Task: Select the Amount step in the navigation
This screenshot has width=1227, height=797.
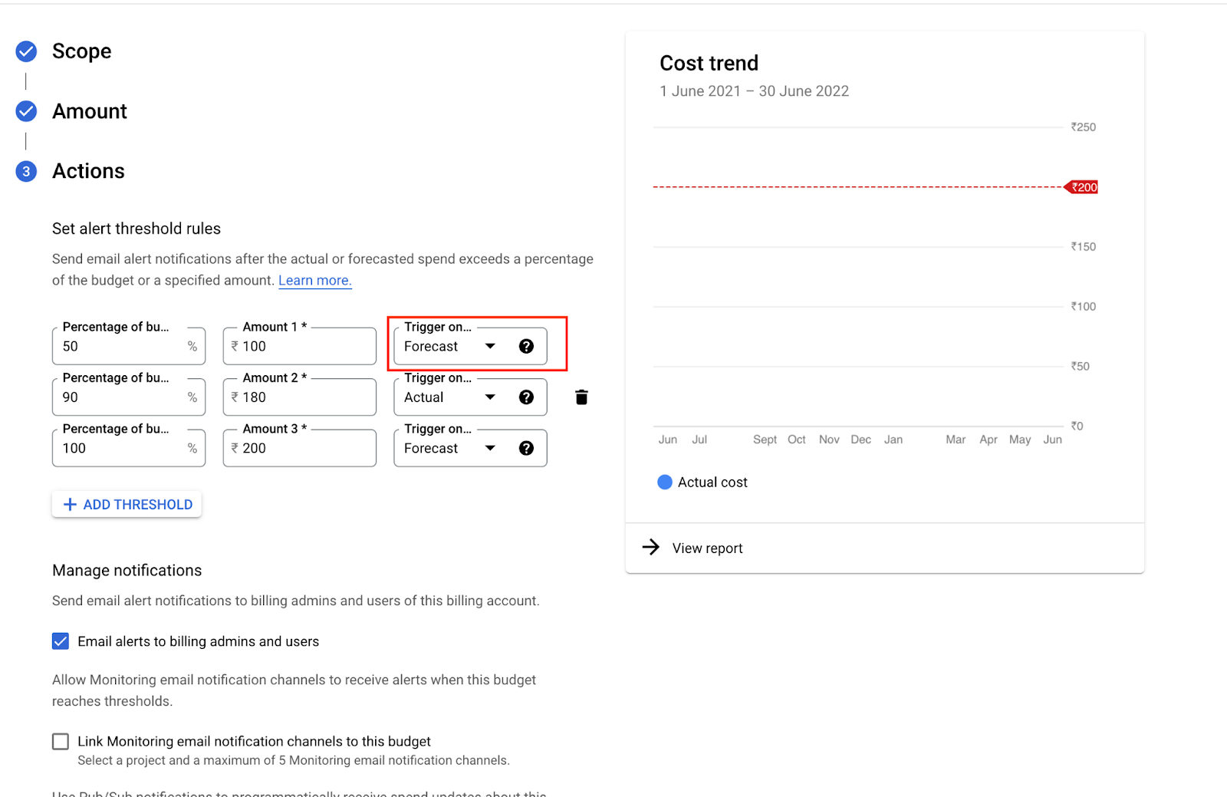Action: (89, 110)
